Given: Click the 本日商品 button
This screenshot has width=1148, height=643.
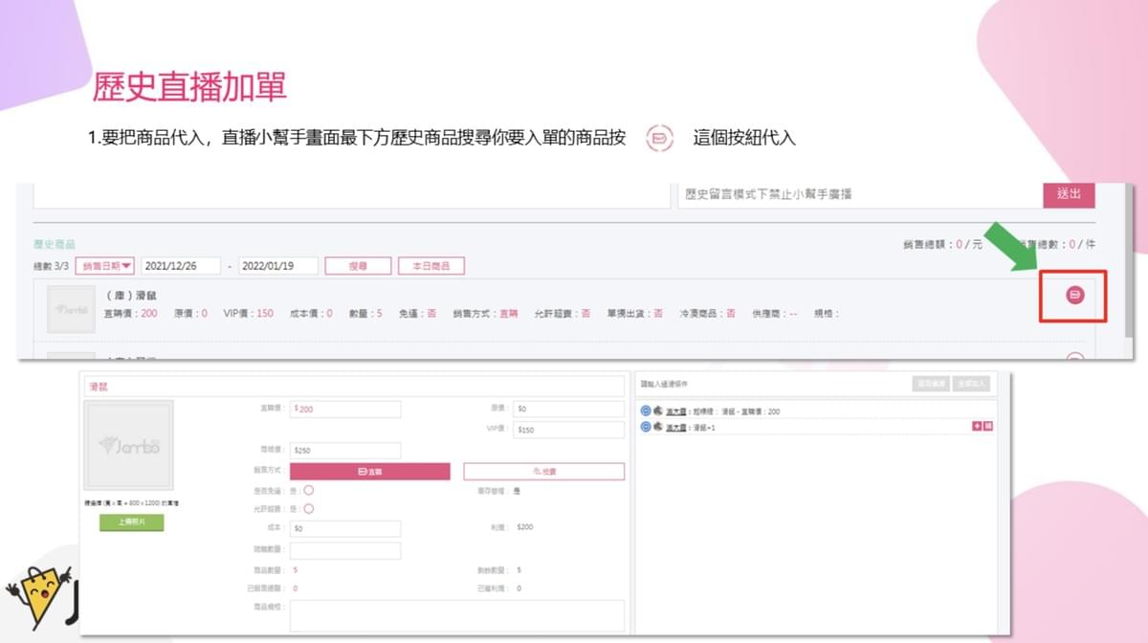Looking at the screenshot, I should tap(430, 266).
